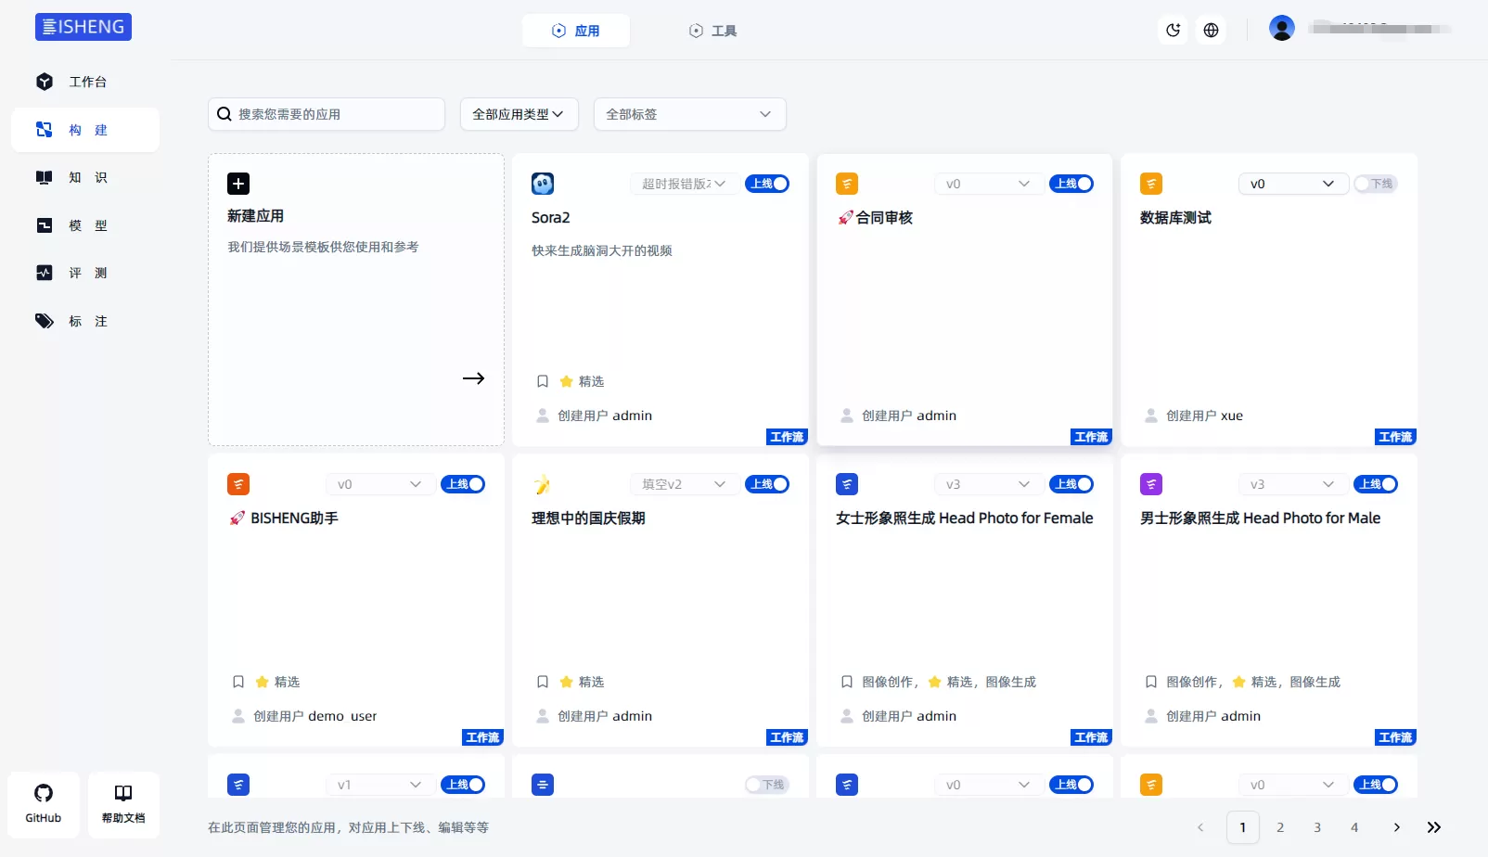Screen dimensions: 1488x857
Task: Open the GitHub link icon
Action: (x=44, y=804)
